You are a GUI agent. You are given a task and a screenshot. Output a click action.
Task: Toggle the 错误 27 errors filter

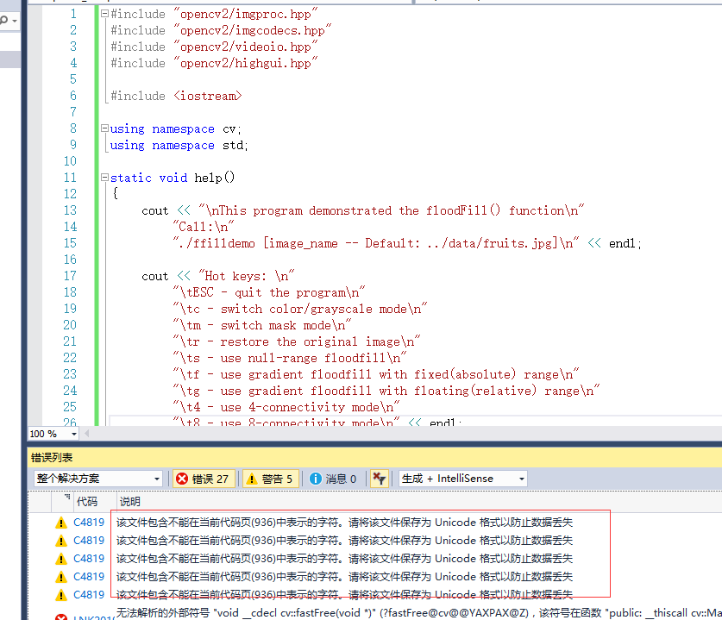click(x=204, y=479)
